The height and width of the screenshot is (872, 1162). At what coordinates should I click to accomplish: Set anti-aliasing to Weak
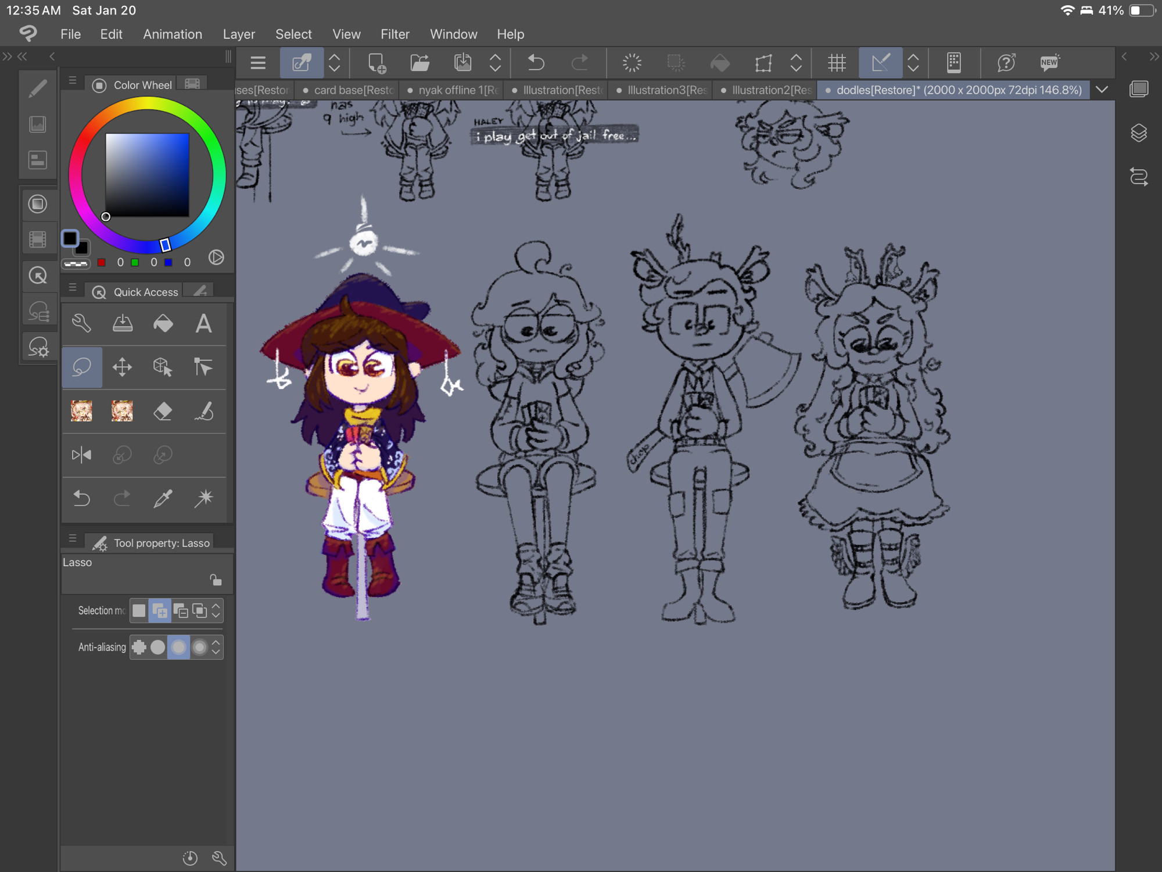157,647
